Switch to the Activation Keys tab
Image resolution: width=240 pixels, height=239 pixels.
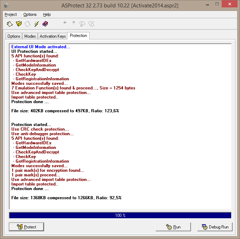53,36
